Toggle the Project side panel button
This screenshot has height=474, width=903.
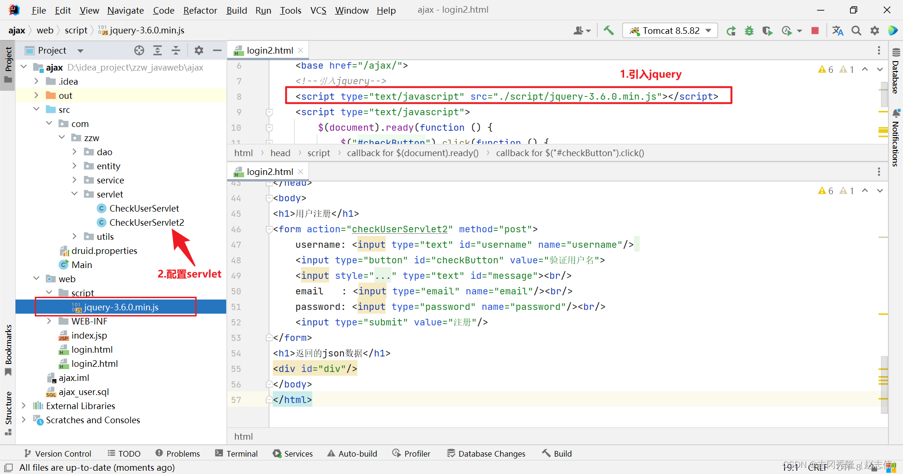8,64
